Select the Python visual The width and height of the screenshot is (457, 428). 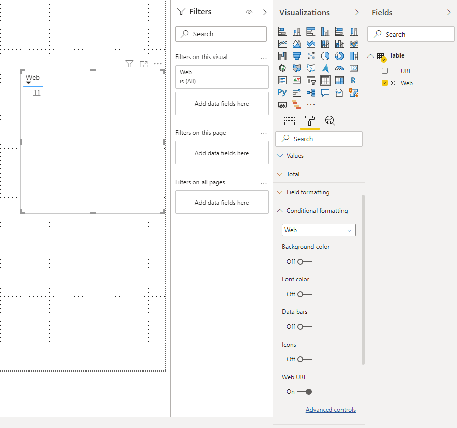pyautogui.click(x=282, y=93)
